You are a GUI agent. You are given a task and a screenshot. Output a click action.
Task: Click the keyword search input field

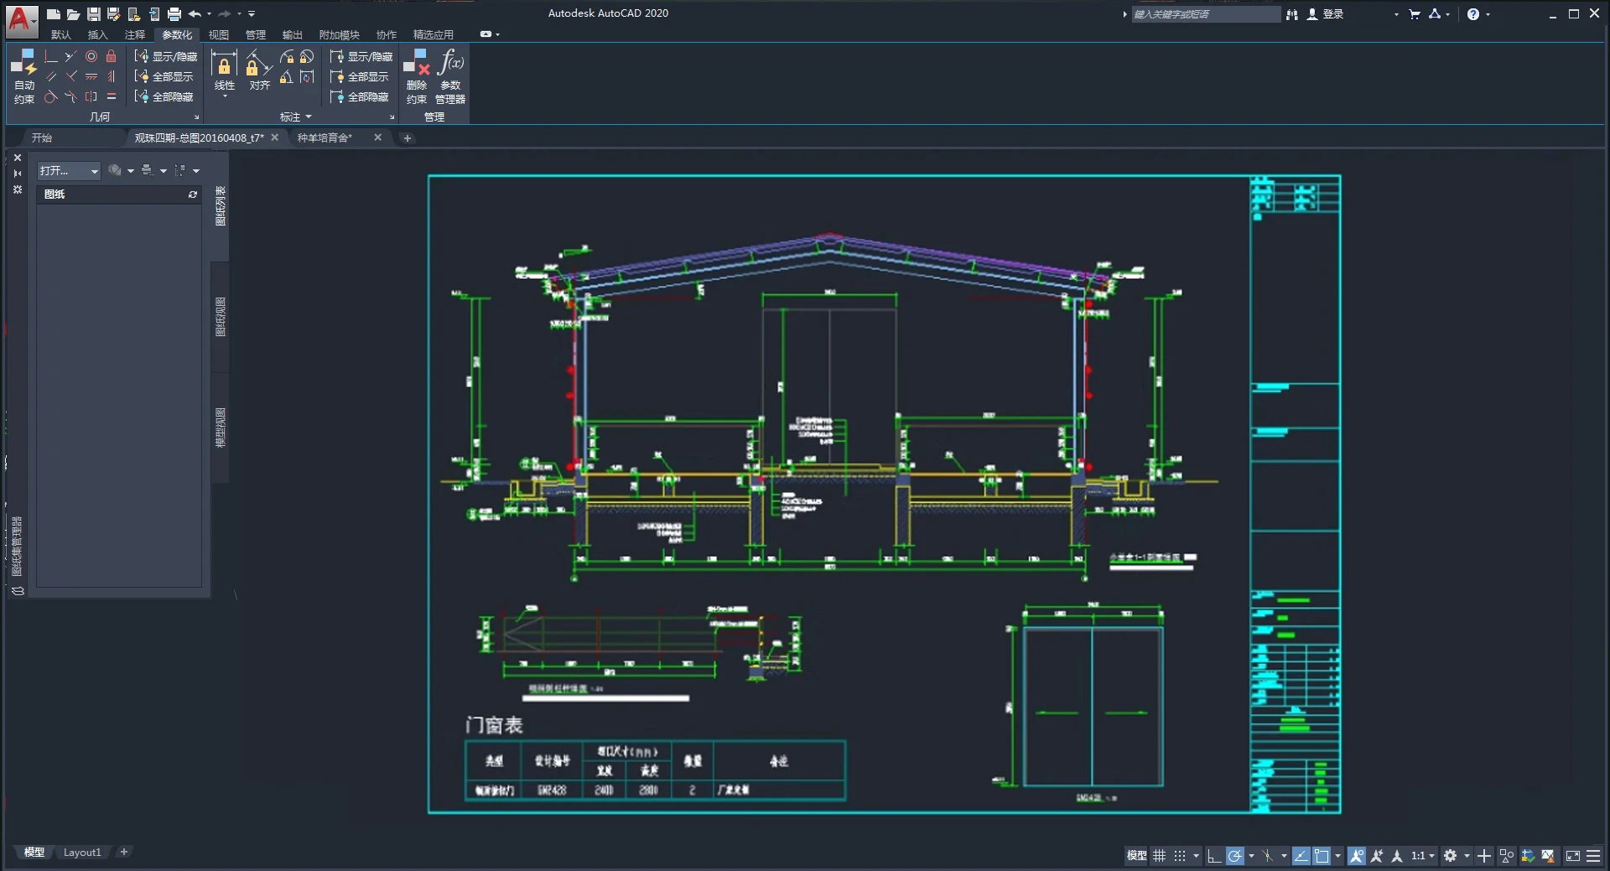[x=1206, y=14]
